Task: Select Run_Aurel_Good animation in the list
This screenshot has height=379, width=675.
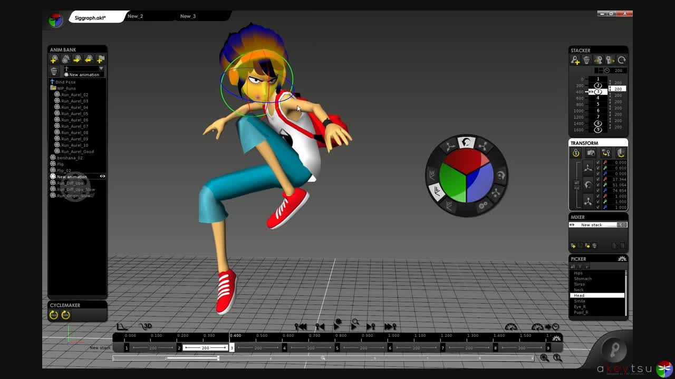Action: point(77,152)
